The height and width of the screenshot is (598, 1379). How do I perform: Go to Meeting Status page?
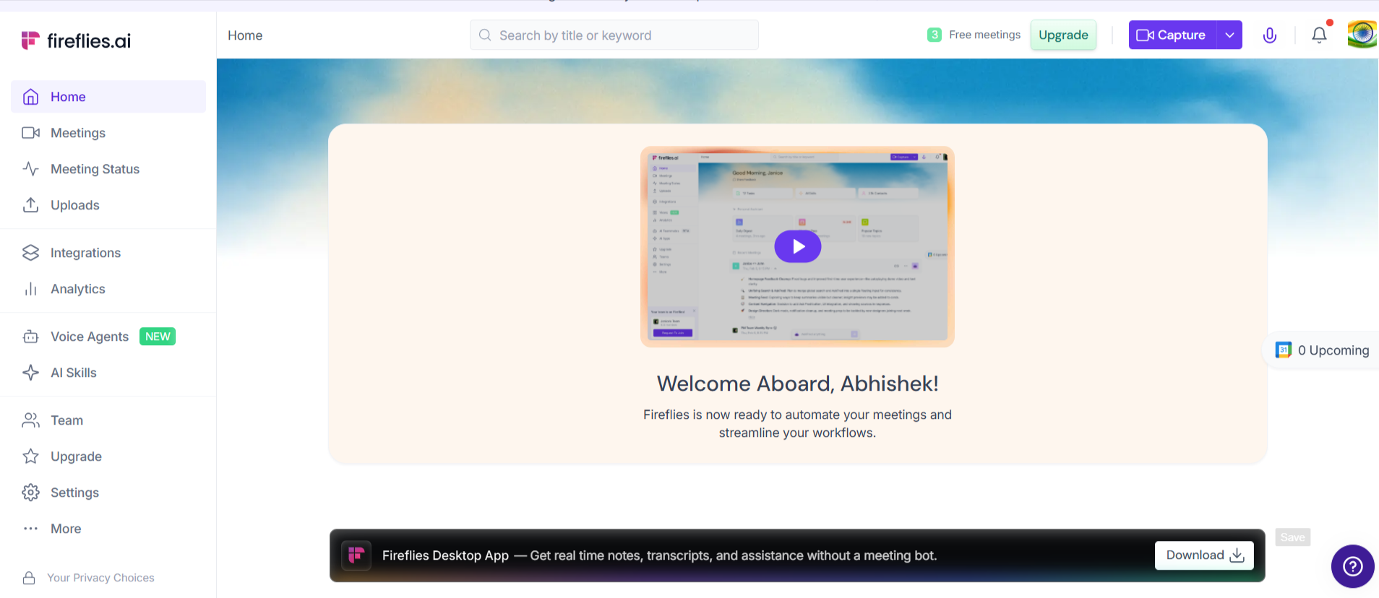(95, 169)
